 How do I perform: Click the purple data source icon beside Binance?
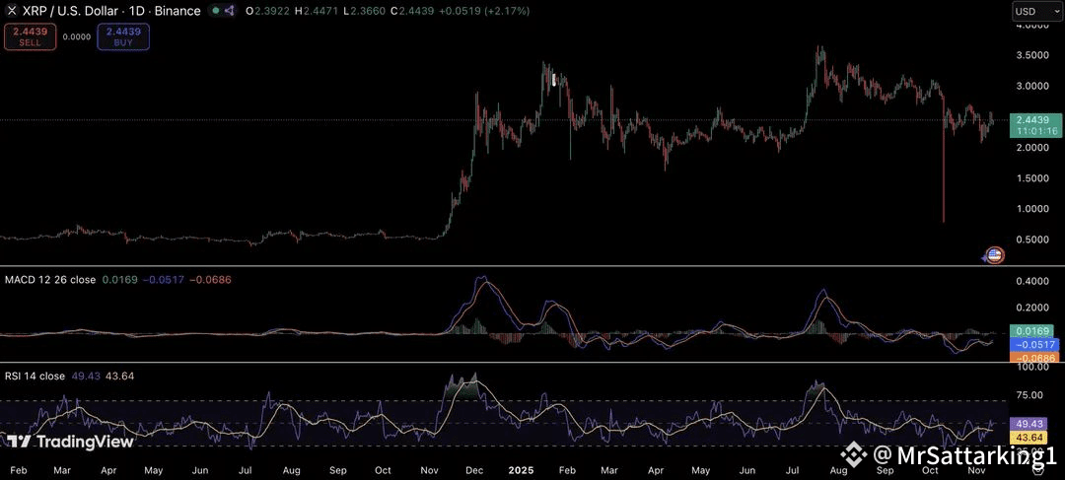tap(230, 11)
